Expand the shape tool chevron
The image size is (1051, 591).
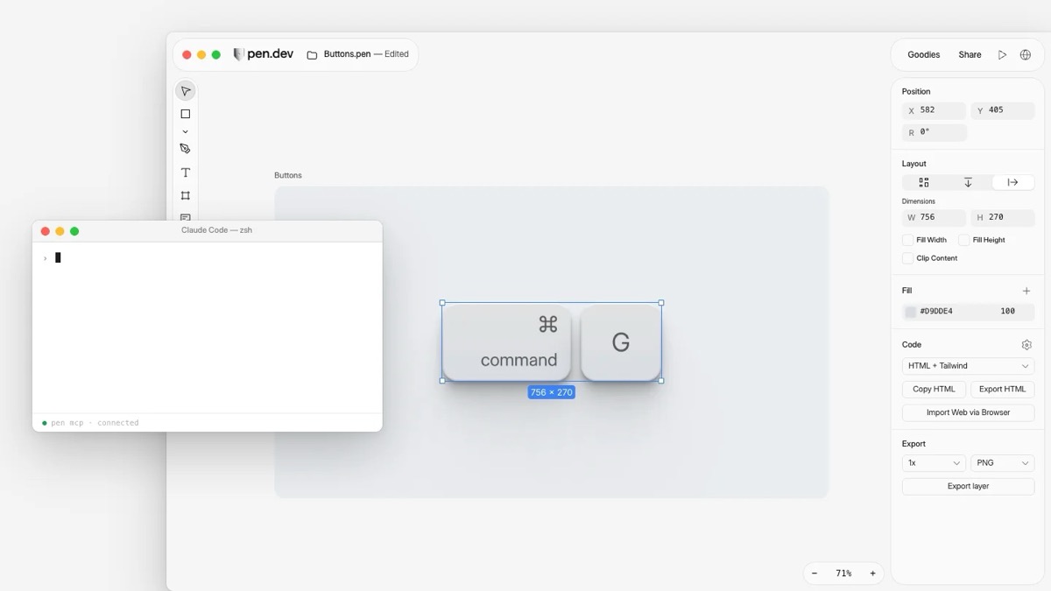coord(185,132)
